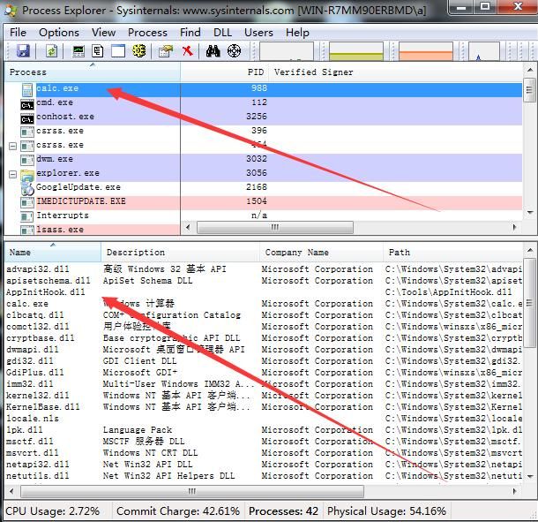The image size is (538, 522).
Task: Open the Options menu
Action: pyautogui.click(x=59, y=33)
